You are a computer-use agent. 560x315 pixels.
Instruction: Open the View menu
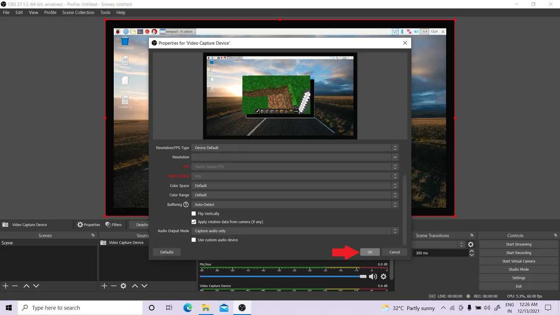(34, 12)
